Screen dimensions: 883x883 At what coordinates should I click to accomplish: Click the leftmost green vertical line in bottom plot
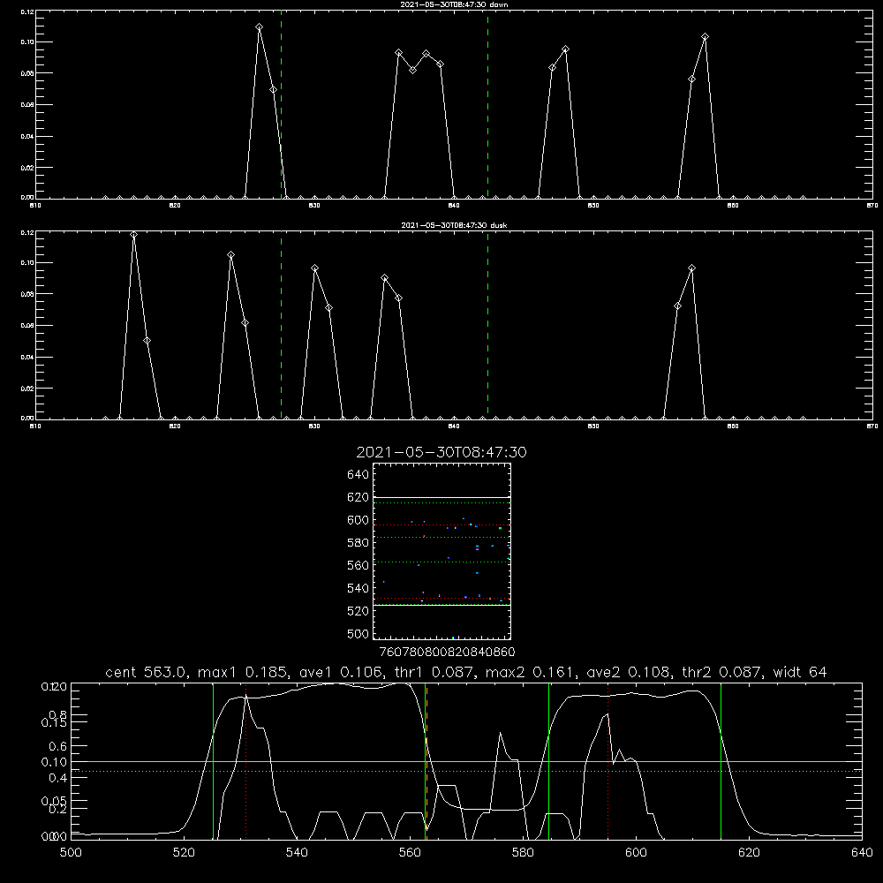pyautogui.click(x=213, y=761)
